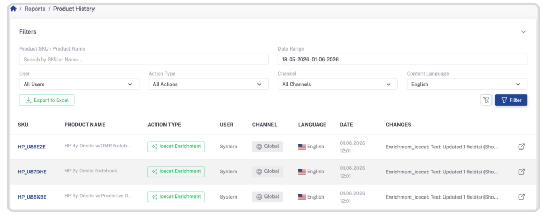The height and width of the screenshot is (215, 547).
Task: Open details icon for HP_U87DHE row
Action: pyautogui.click(x=521, y=171)
